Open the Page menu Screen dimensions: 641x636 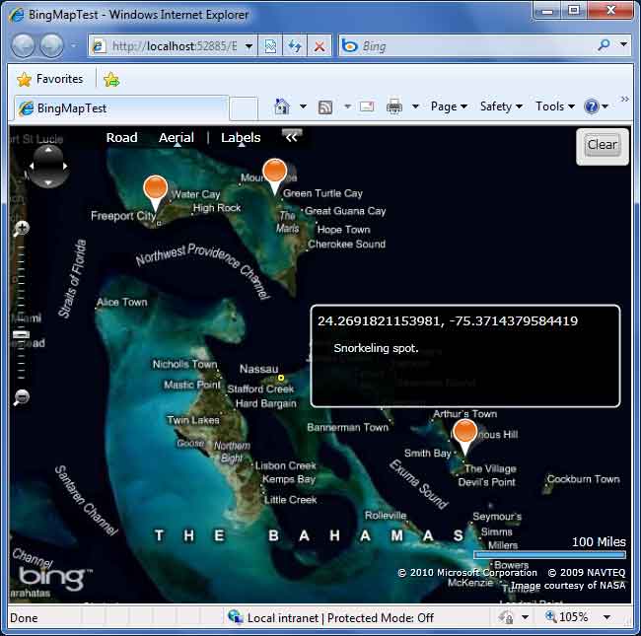449,106
